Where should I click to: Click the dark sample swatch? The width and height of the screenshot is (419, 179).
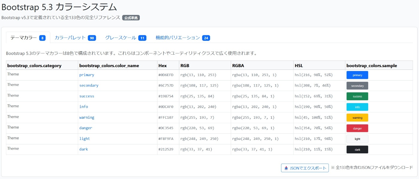tap(357, 149)
